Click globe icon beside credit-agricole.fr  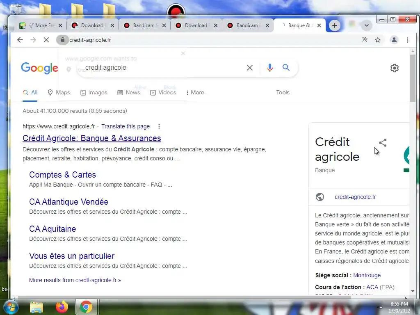(x=320, y=197)
